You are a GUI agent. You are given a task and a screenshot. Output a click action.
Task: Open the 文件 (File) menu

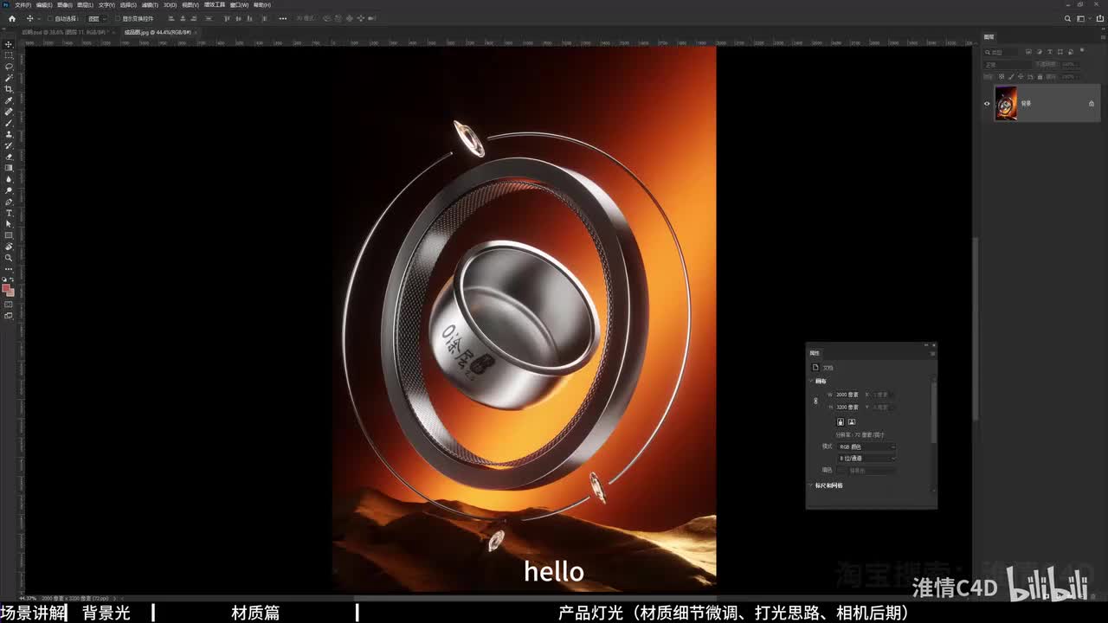[23, 4]
